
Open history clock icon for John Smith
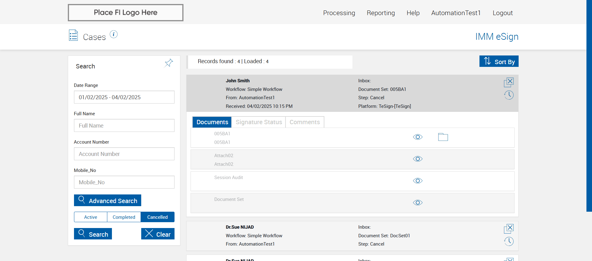(x=509, y=95)
